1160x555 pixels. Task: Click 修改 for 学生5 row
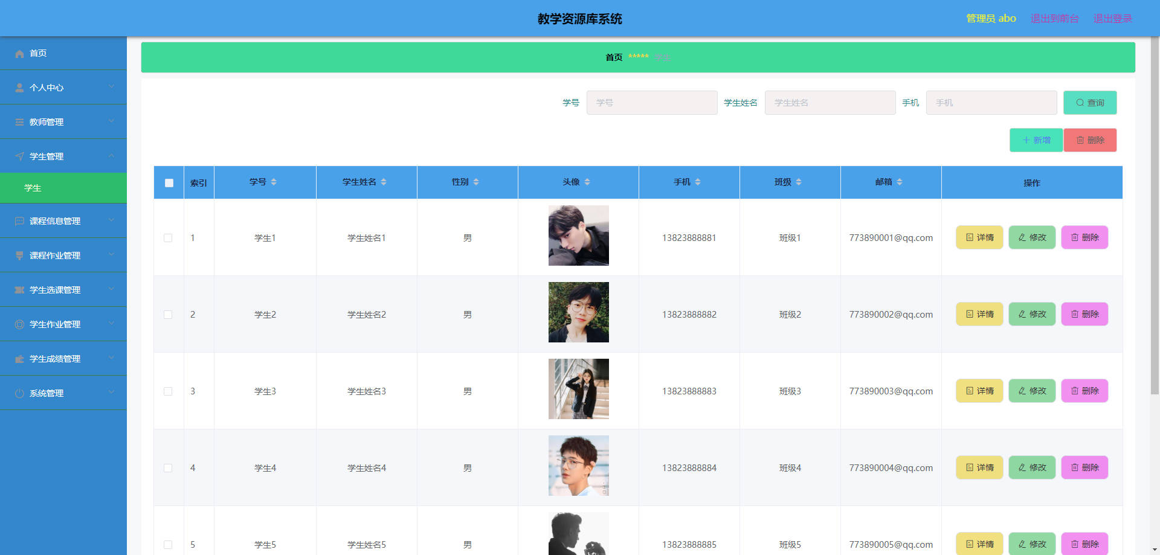point(1032,544)
